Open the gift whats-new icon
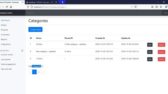 tap(166, 7)
